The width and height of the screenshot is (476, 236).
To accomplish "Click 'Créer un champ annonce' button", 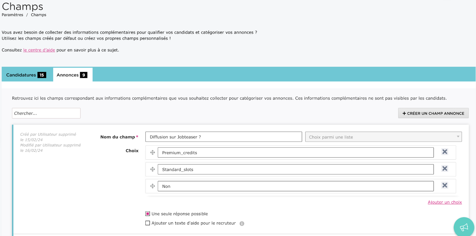I will [x=433, y=113].
